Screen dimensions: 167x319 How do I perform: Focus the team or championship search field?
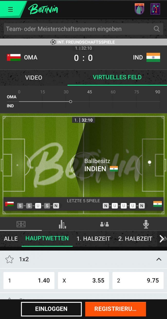click(x=83, y=29)
